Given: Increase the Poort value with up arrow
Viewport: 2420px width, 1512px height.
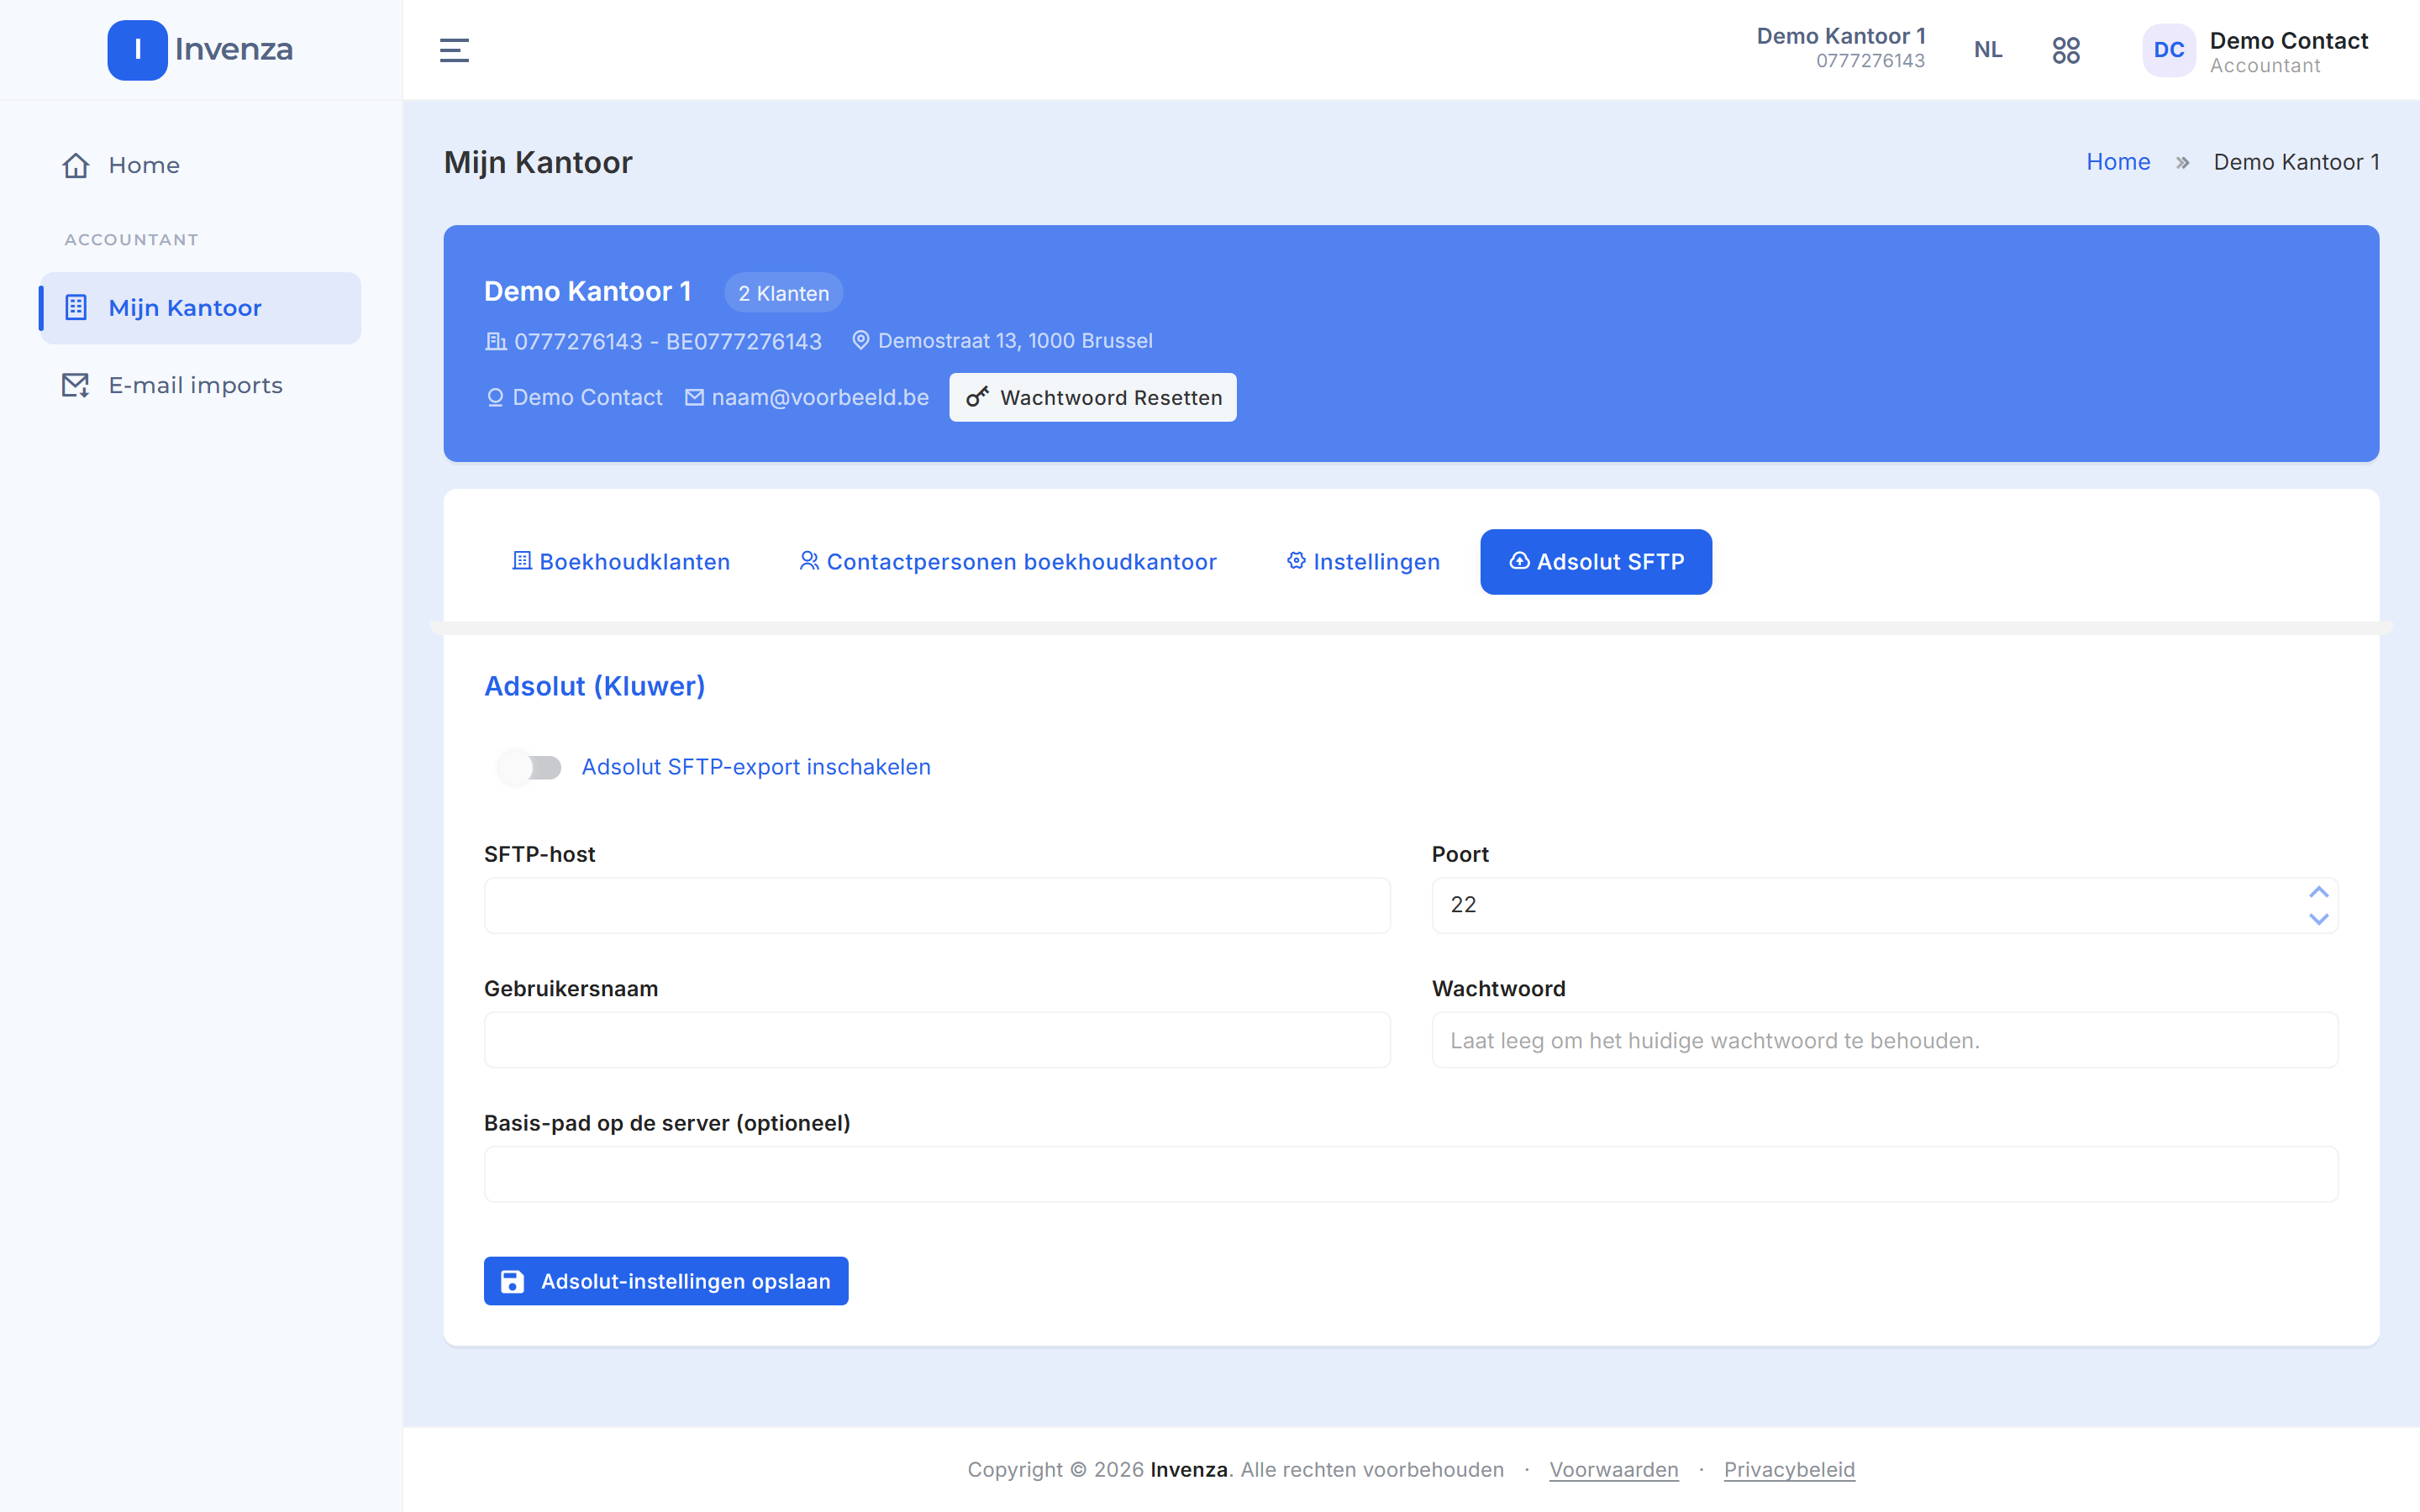Looking at the screenshot, I should tap(2319, 892).
